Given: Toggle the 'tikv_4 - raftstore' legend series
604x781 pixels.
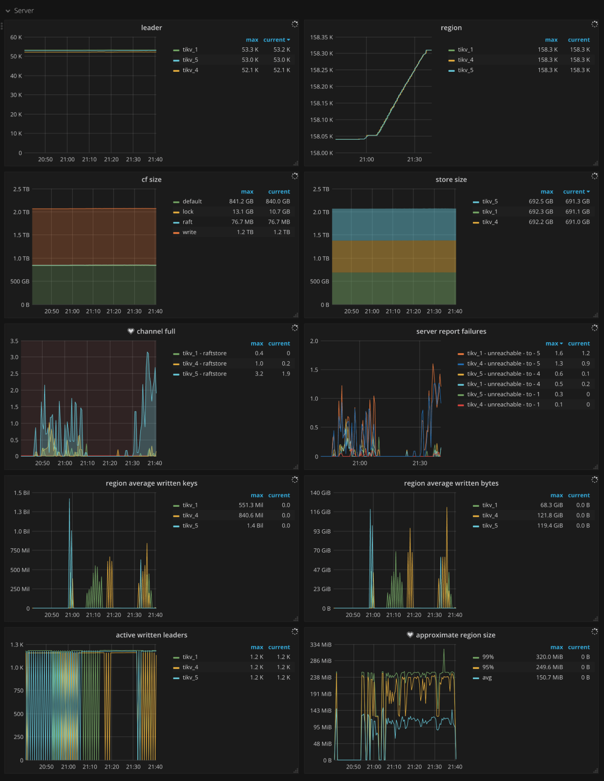Looking at the screenshot, I should point(204,364).
